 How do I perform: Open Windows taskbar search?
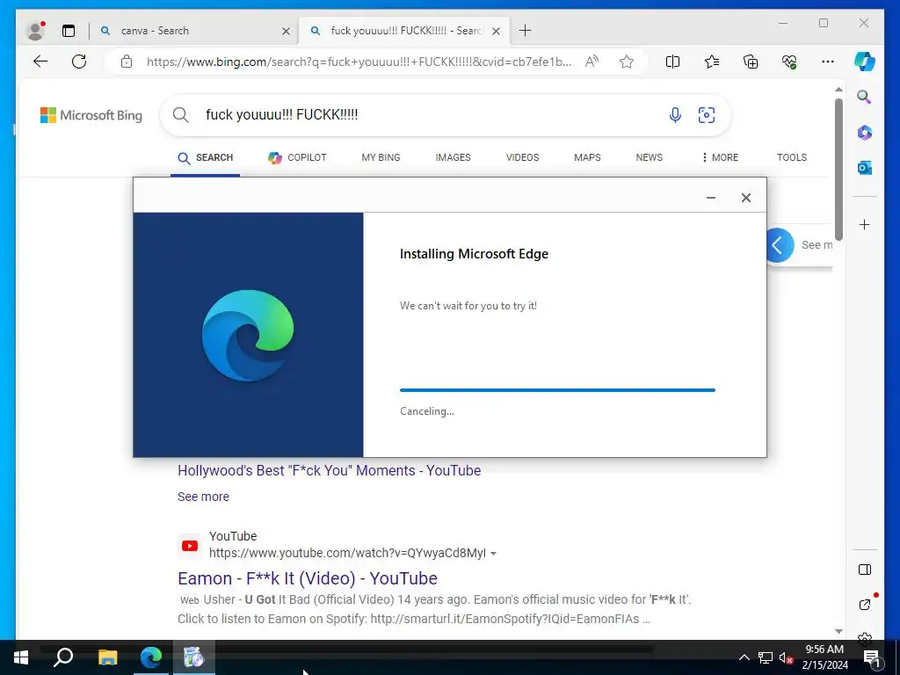click(x=63, y=657)
